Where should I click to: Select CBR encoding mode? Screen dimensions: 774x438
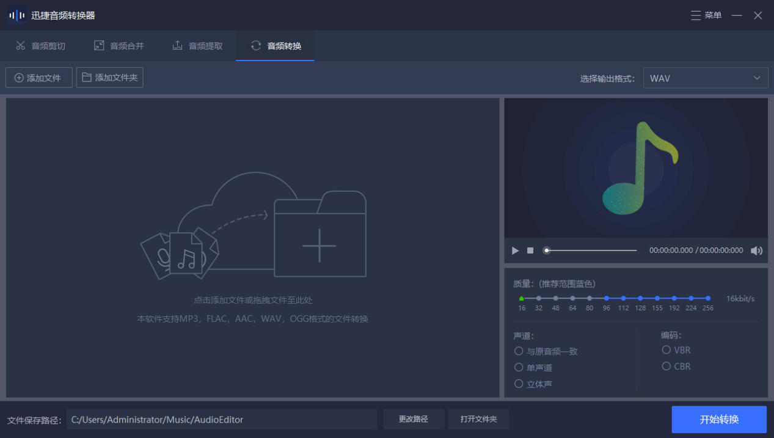[665, 366]
